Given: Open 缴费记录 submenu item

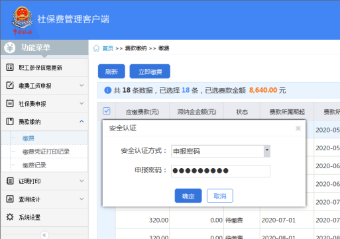Looking at the screenshot, I should point(34,165).
